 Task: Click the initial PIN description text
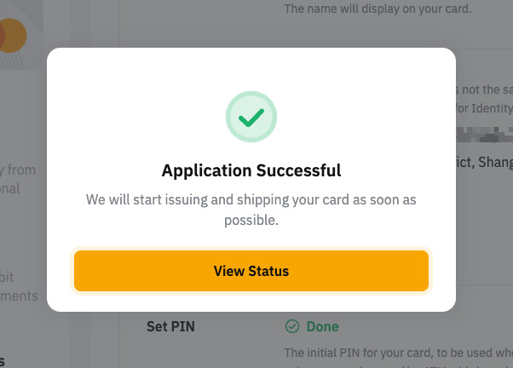398,352
